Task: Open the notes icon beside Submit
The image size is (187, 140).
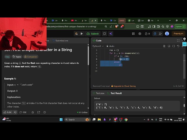Action: [104, 34]
